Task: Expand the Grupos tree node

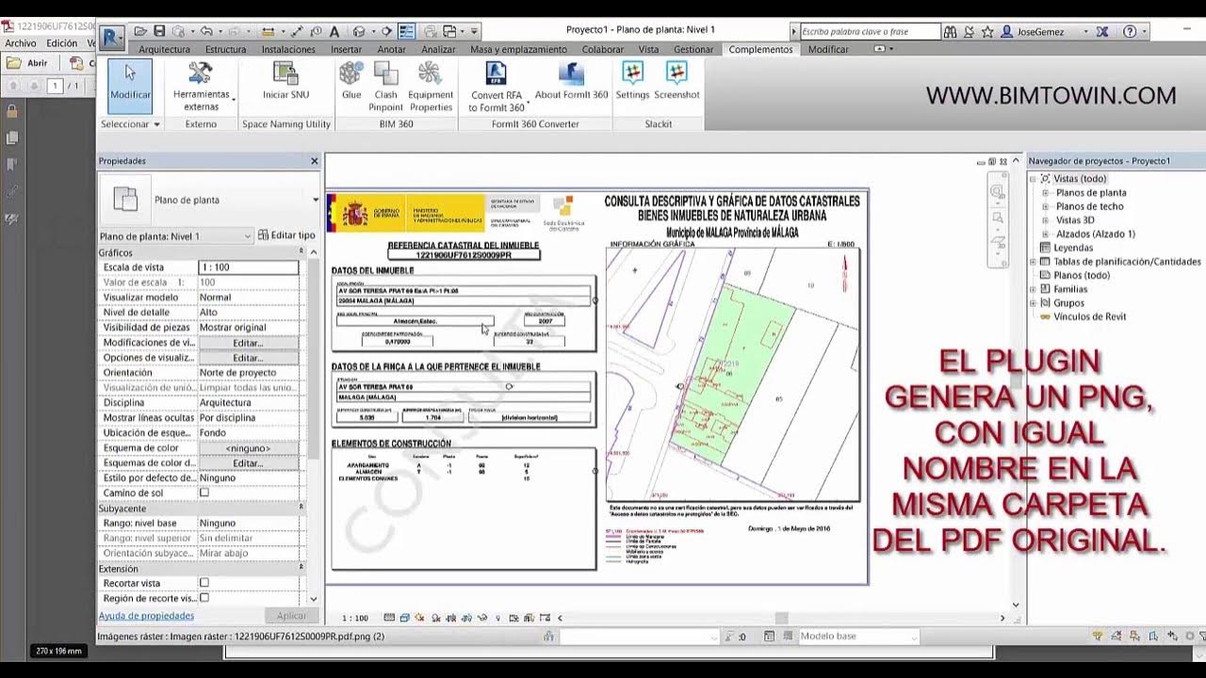Action: pyautogui.click(x=1033, y=303)
